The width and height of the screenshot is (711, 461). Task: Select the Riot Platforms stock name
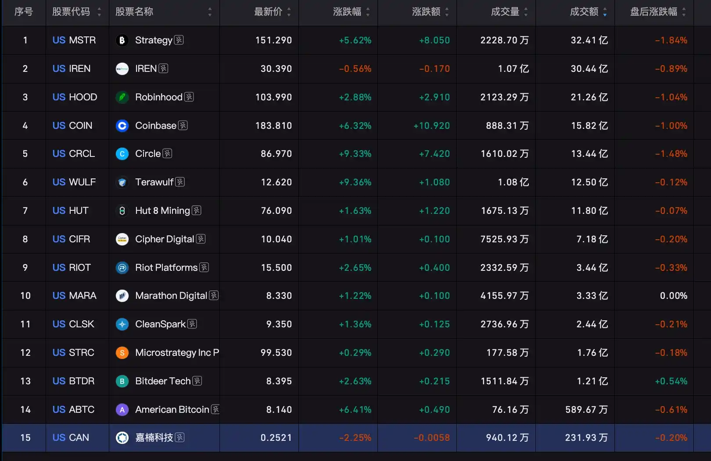166,267
